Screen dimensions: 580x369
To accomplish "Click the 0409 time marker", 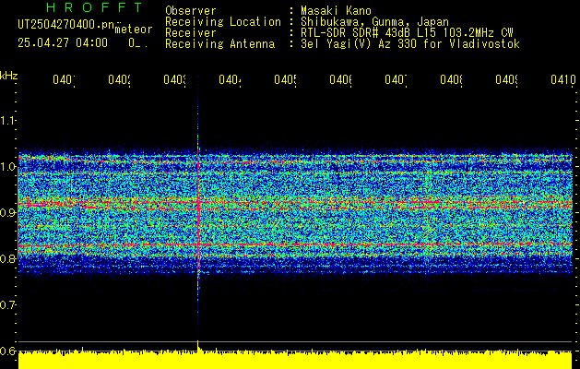I will click(x=506, y=79).
